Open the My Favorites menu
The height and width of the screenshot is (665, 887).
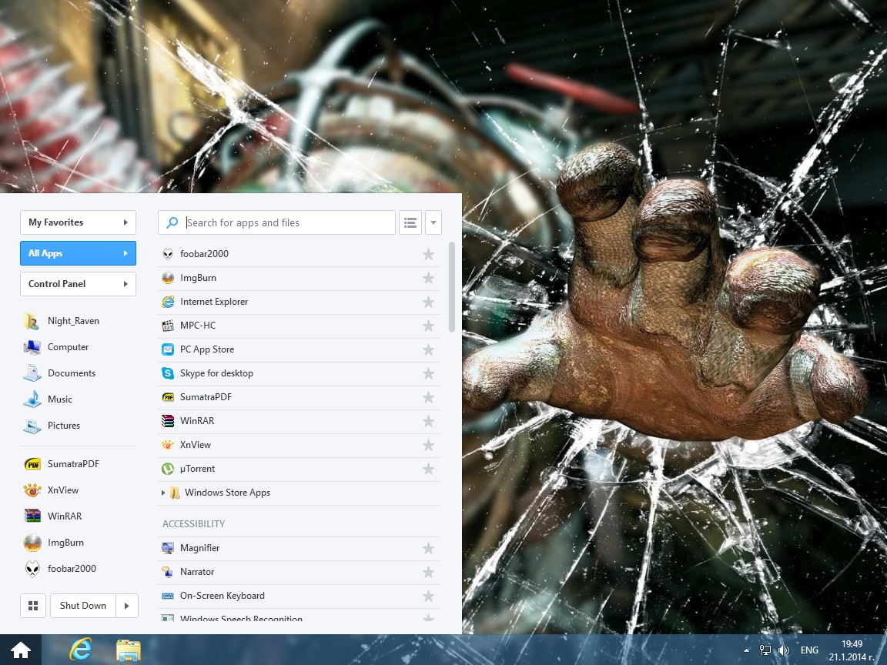pos(78,222)
